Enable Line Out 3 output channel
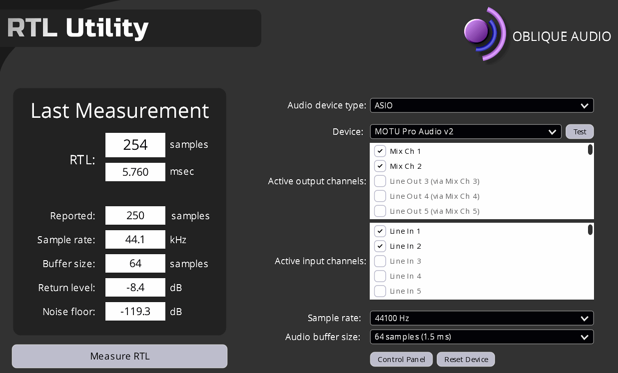 click(x=380, y=181)
